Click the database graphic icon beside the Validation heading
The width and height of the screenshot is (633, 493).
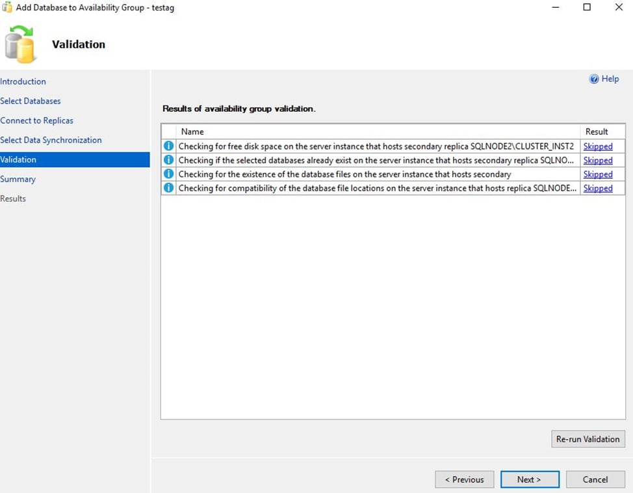(x=21, y=44)
